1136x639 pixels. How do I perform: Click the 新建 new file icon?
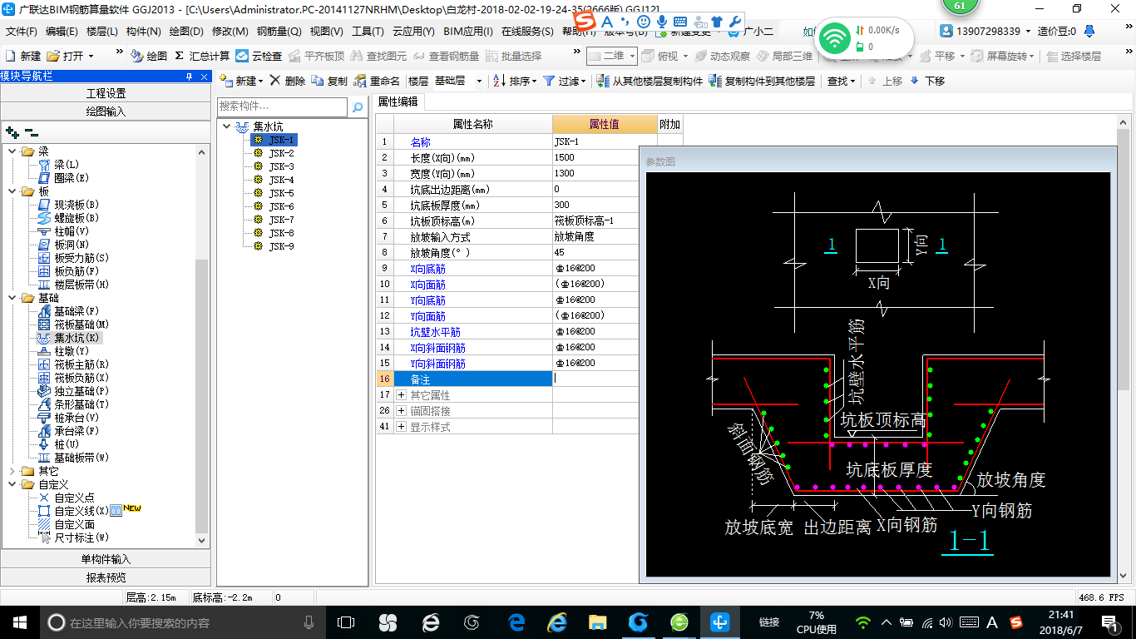click(10, 56)
